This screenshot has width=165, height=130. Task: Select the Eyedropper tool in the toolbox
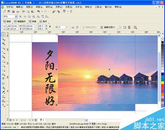(x=3, y=92)
